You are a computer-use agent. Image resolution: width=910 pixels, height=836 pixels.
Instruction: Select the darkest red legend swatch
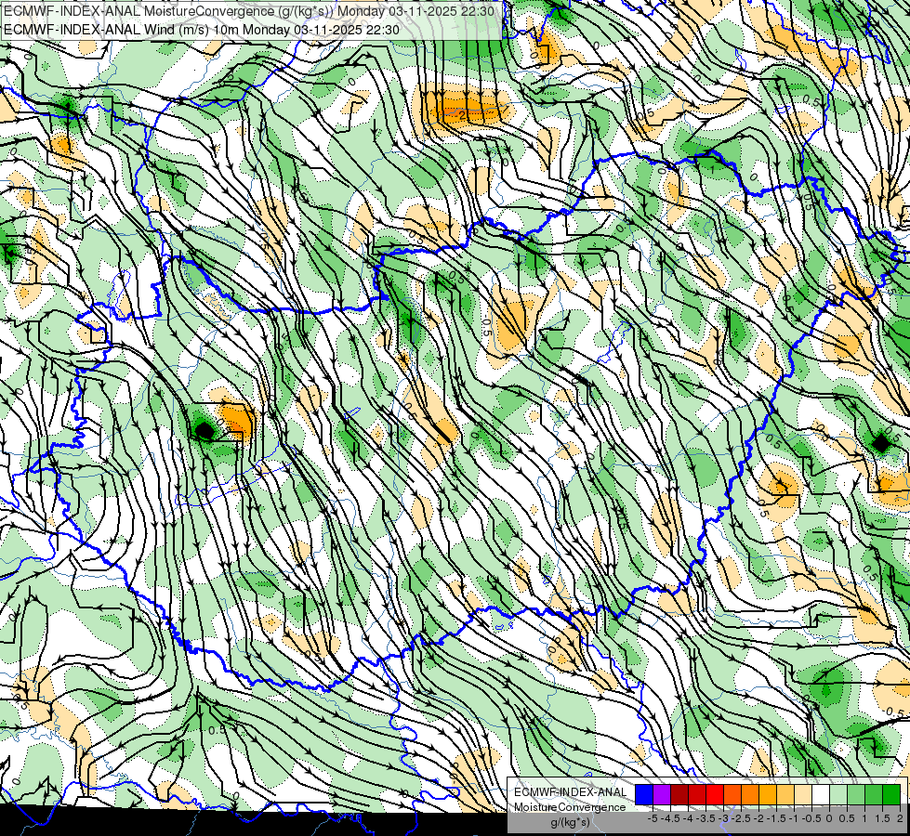pyautogui.click(x=679, y=795)
